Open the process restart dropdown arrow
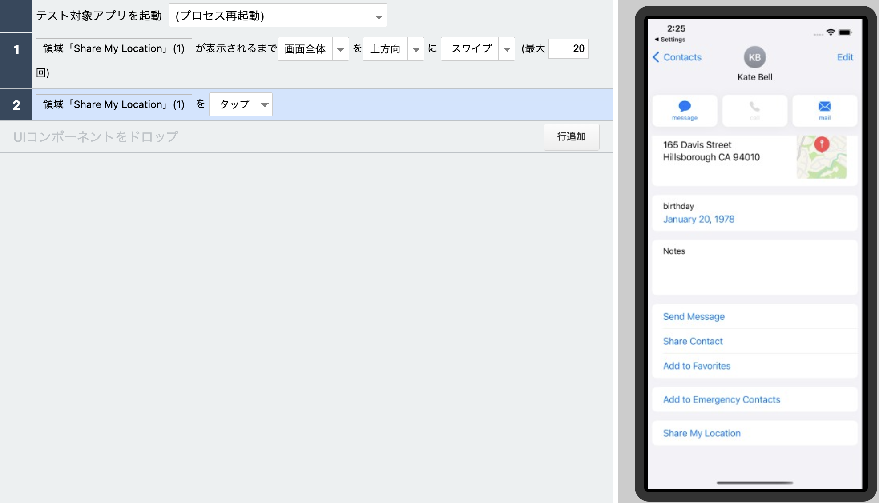This screenshot has height=503, width=879. (379, 16)
